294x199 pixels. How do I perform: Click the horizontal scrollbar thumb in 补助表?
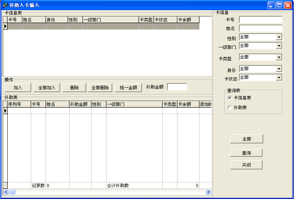click(12, 192)
